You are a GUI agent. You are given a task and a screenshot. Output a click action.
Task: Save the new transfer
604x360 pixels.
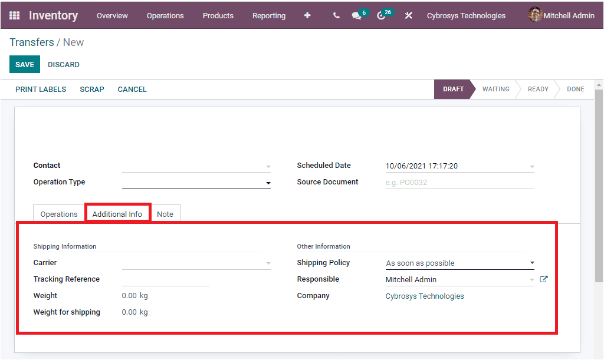(24, 64)
